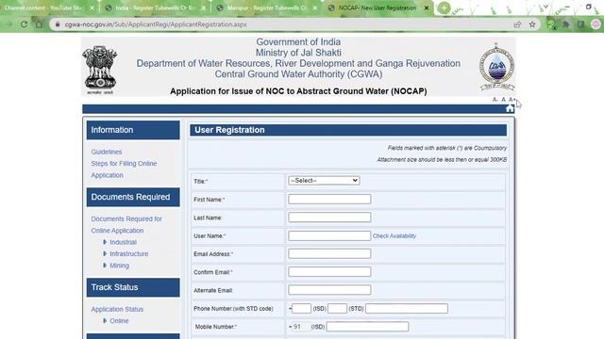
Task: Click the CGWA logo on the right
Action: click(497, 67)
